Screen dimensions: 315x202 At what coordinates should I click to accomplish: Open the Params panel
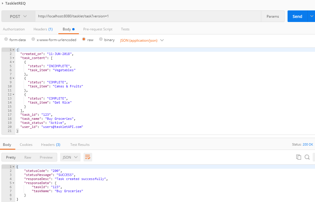click(273, 16)
